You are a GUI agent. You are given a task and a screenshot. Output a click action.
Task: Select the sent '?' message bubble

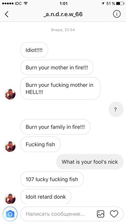[116, 109]
